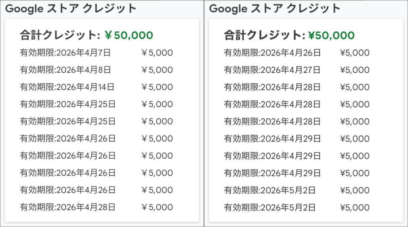Image resolution: width=408 pixels, height=227 pixels.
Task: Click the ¥5,000 amount beside 4月27日
Action: click(x=355, y=70)
